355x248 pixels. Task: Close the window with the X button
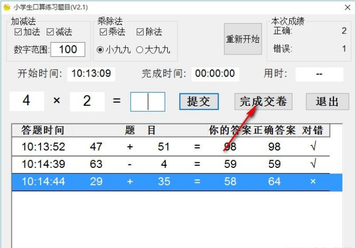pyautogui.click(x=347, y=8)
